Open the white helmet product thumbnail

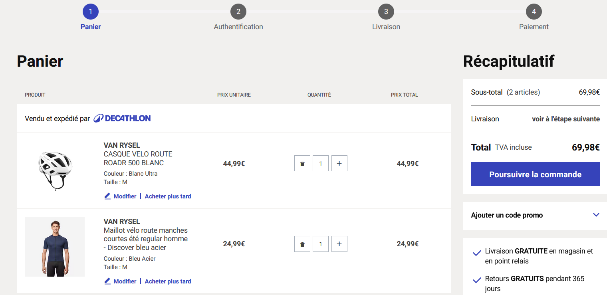coord(55,170)
